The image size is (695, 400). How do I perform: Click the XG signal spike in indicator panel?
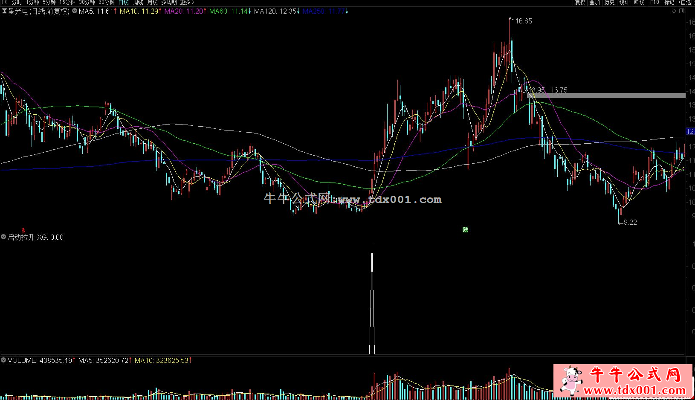[372, 299]
